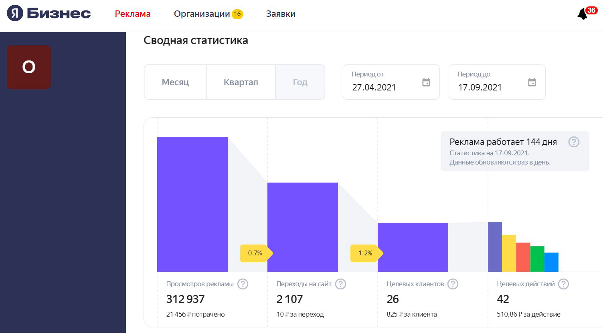This screenshot has height=333, width=603.
Task: Open the Реклама tab
Action: coord(133,14)
